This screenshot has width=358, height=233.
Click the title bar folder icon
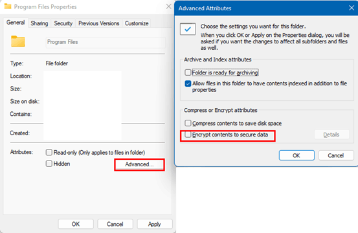point(8,6)
